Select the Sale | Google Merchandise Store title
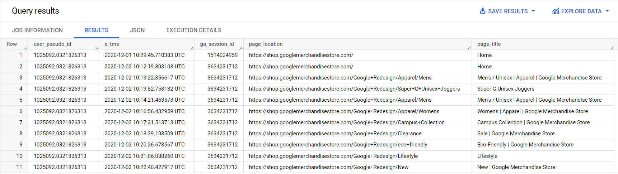The image size is (618, 174). pos(516,134)
